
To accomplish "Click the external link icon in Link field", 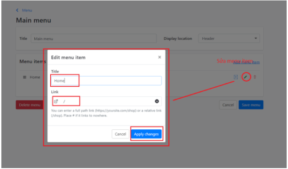I will click(x=56, y=101).
